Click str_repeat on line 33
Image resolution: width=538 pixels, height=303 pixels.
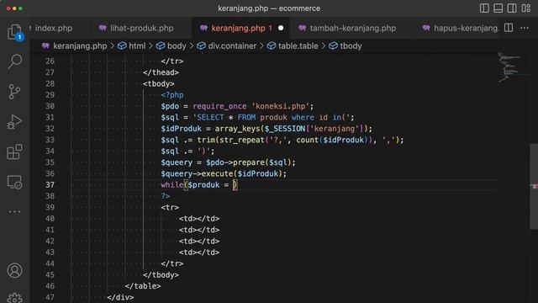tap(241, 141)
